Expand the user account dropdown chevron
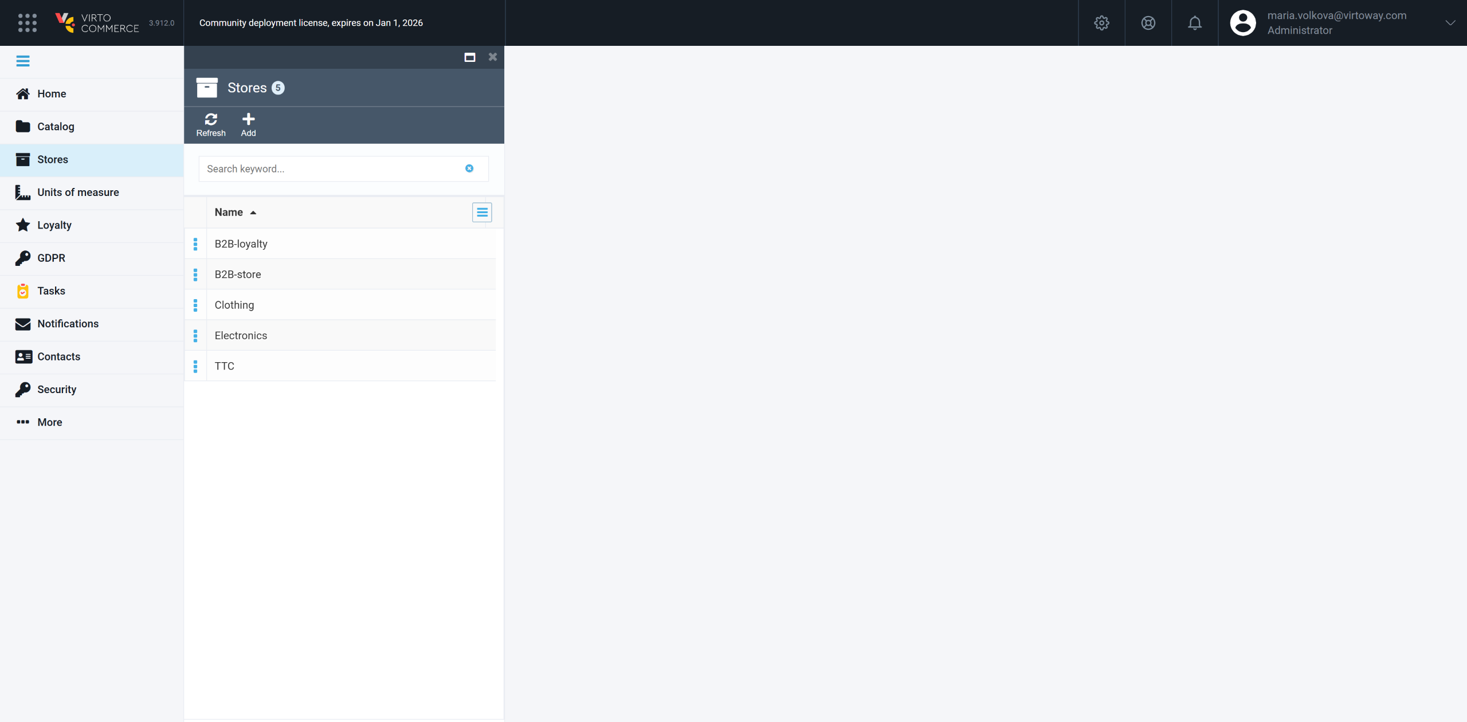 [x=1450, y=23]
